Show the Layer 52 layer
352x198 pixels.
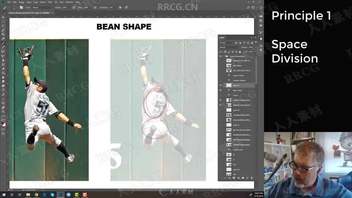coord(220,110)
